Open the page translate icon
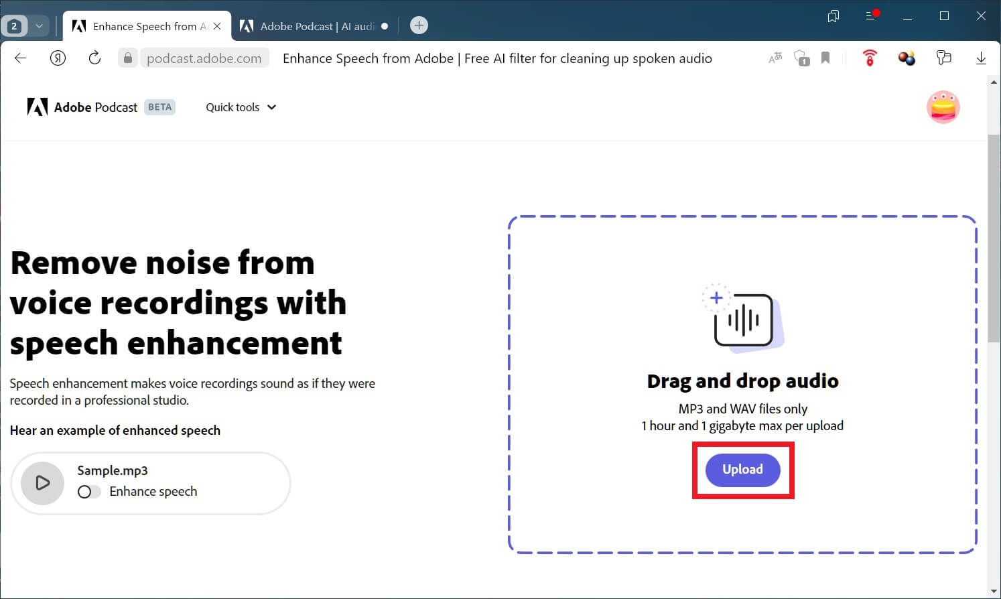 tap(775, 58)
